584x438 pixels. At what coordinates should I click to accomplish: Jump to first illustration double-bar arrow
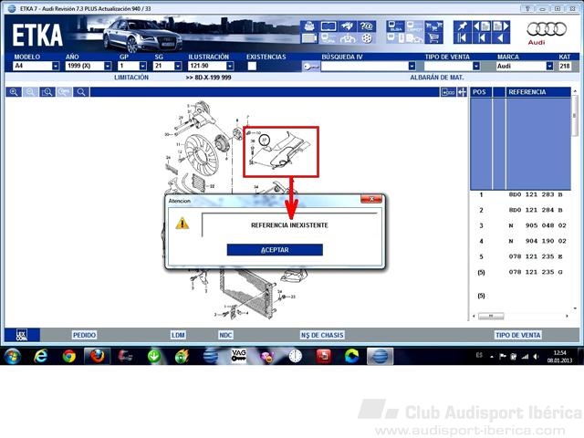coord(463,38)
